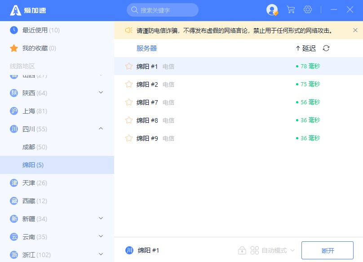Close the yellow warning banner

pos(355,31)
